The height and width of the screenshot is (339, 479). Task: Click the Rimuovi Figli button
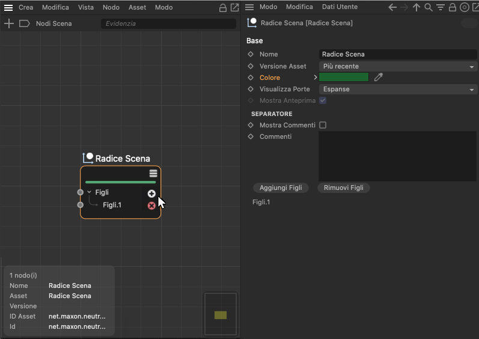tap(344, 188)
